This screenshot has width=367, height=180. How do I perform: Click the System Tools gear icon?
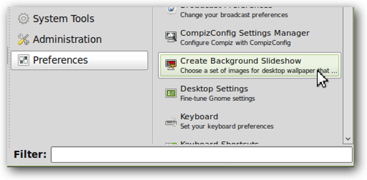24,19
